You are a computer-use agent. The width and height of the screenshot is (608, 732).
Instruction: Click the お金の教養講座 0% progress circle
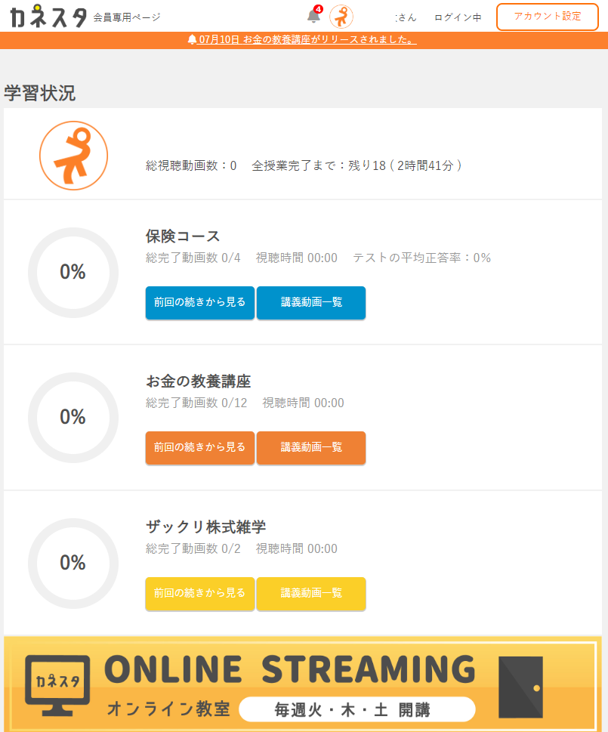(x=73, y=417)
